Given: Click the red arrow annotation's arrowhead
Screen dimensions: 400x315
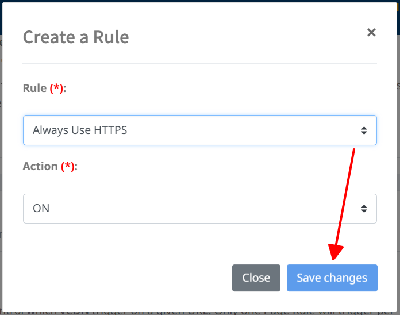Looking at the screenshot, I should [334, 253].
